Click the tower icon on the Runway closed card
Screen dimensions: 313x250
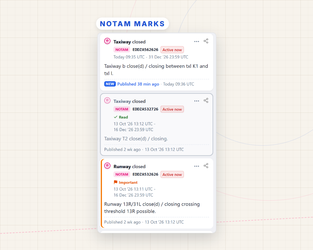tap(107, 166)
